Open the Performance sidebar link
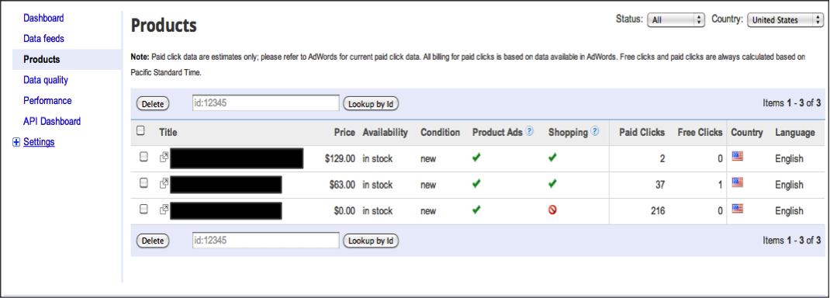This screenshot has width=830, height=298. (47, 101)
